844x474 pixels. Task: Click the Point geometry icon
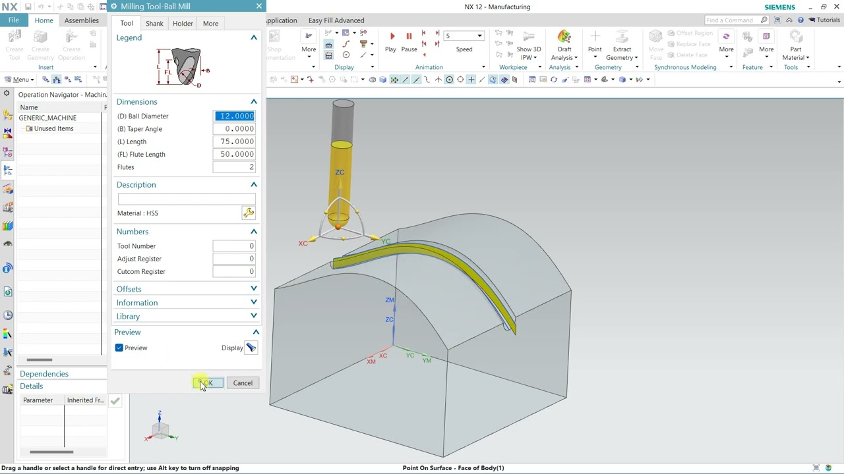595,36
